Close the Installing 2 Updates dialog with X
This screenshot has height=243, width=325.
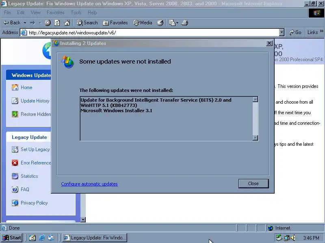point(269,43)
